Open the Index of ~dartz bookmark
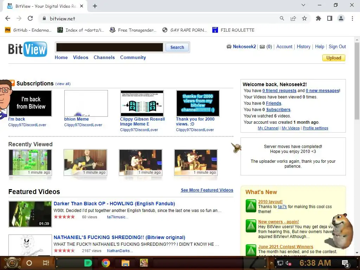The height and width of the screenshot is (270, 360). click(x=81, y=30)
